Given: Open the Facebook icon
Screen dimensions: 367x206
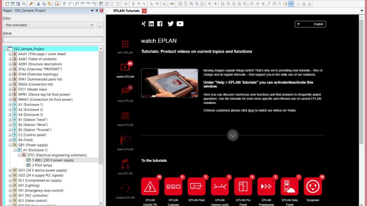Looking at the screenshot, I should pyautogui.click(x=160, y=24).
